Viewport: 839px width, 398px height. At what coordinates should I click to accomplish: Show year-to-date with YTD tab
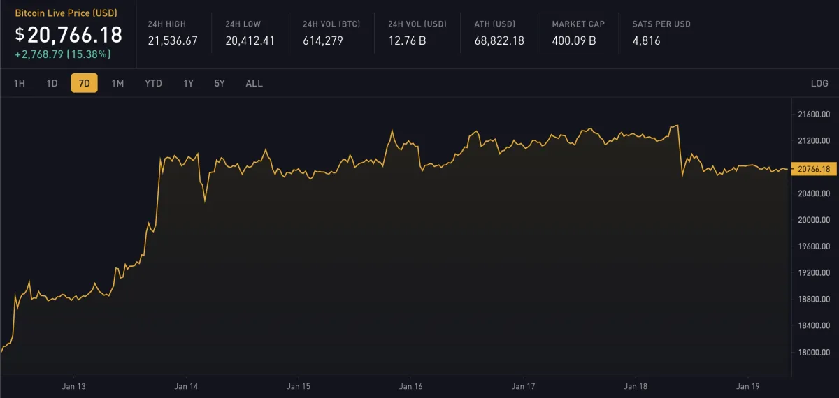(x=153, y=83)
